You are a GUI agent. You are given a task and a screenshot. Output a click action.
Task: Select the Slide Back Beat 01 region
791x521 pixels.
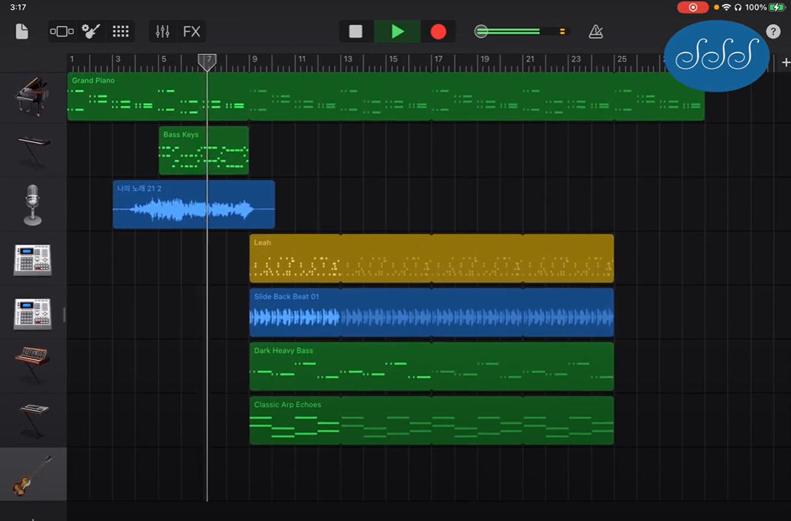(431, 312)
